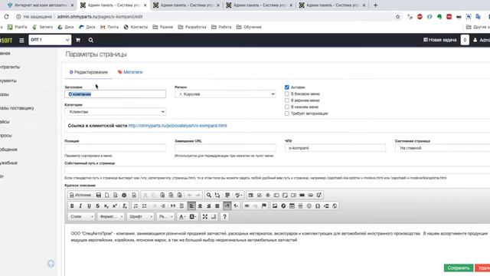The image size is (490, 276).
Task: Bookmark this page with star icon
Action: [x=398, y=17]
